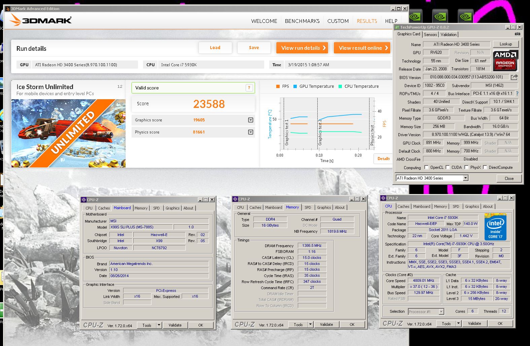530x346 pixels.
Task: Click the Physics score value 81661
Action: (x=199, y=132)
